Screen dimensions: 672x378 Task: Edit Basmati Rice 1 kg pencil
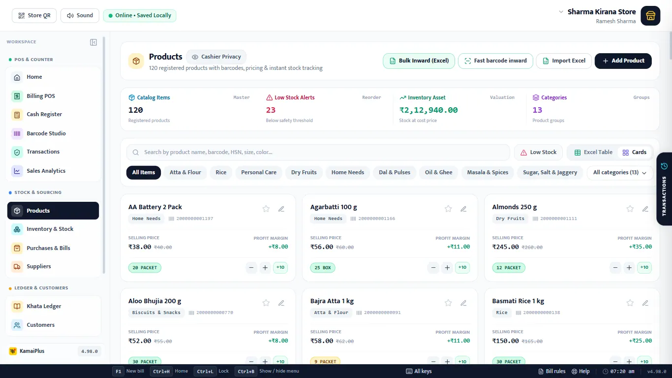point(645,303)
